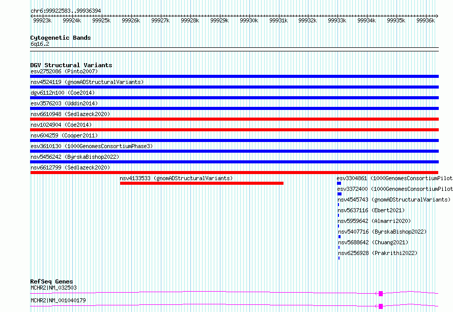Click 99932k ruler tick label
The width and height of the screenshot is (453, 312).
click(307, 20)
